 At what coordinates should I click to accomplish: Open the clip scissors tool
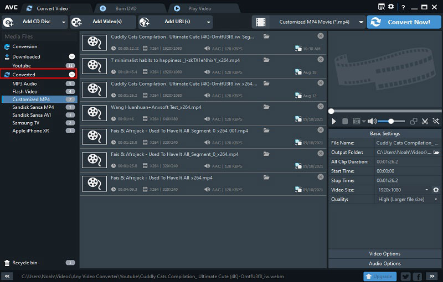pos(425,121)
